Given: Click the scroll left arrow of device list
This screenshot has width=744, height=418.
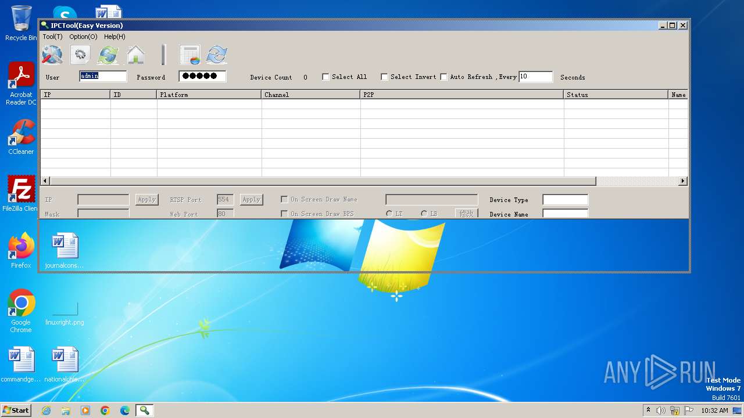Looking at the screenshot, I should (45, 181).
